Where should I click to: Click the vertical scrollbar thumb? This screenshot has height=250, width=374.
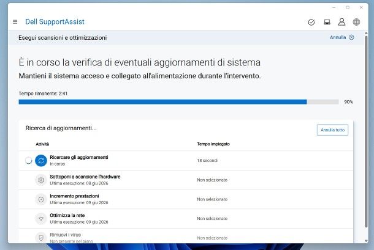point(366,132)
